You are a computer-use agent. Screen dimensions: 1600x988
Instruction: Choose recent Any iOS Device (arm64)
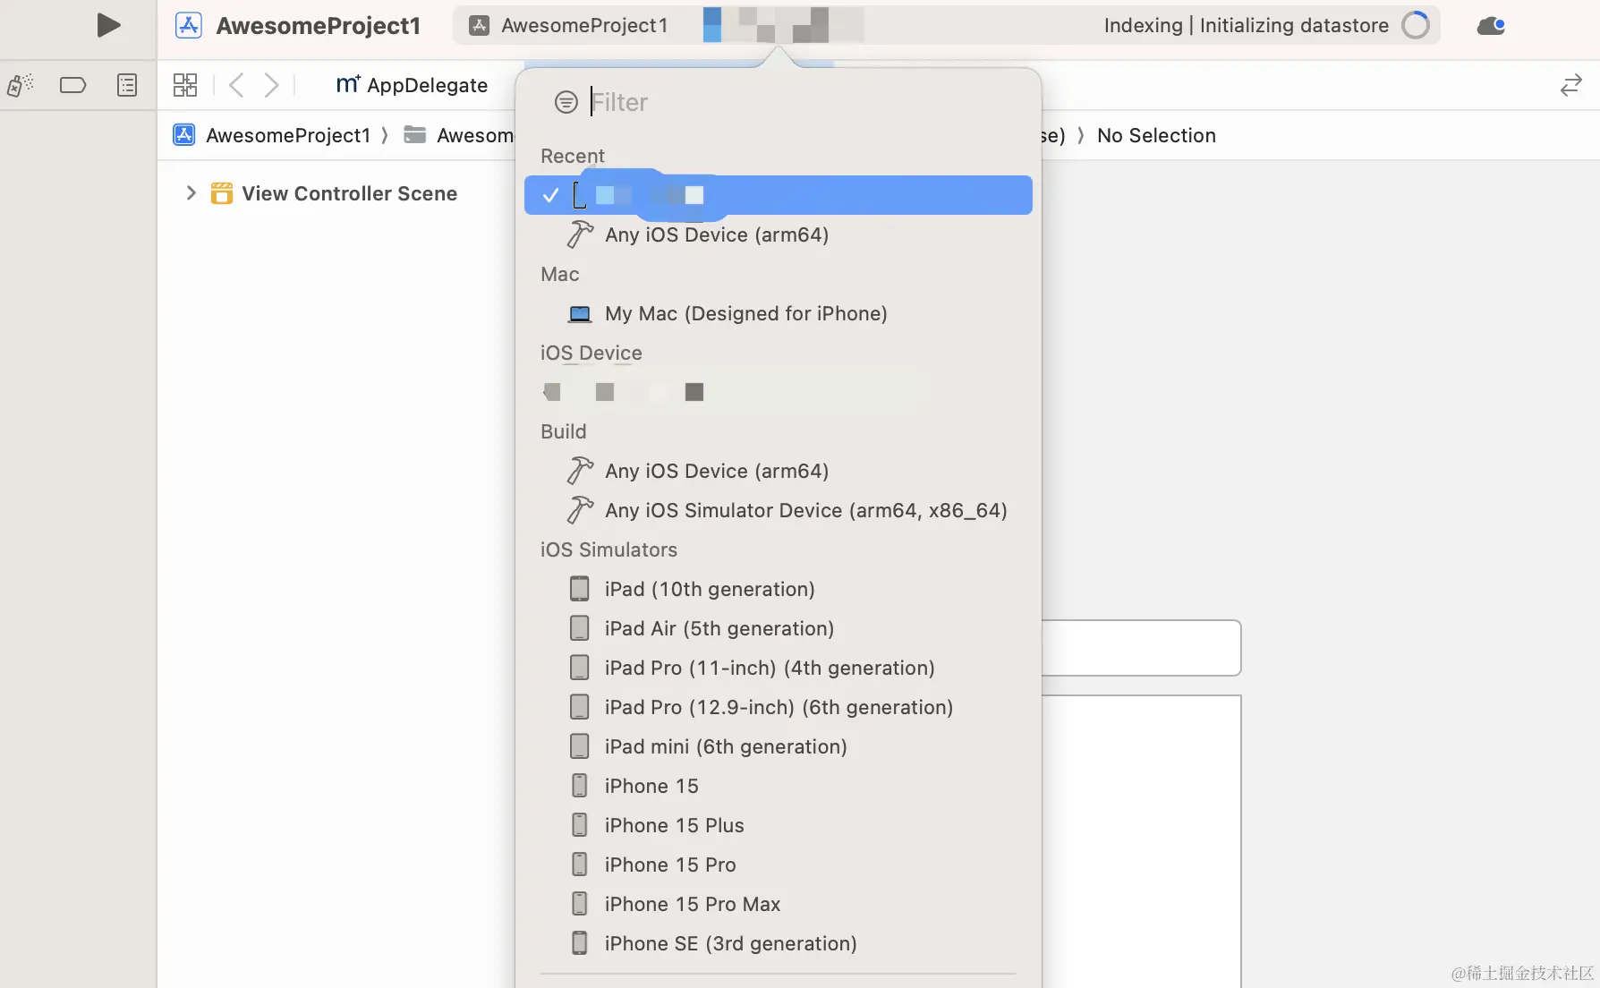pyautogui.click(x=778, y=234)
